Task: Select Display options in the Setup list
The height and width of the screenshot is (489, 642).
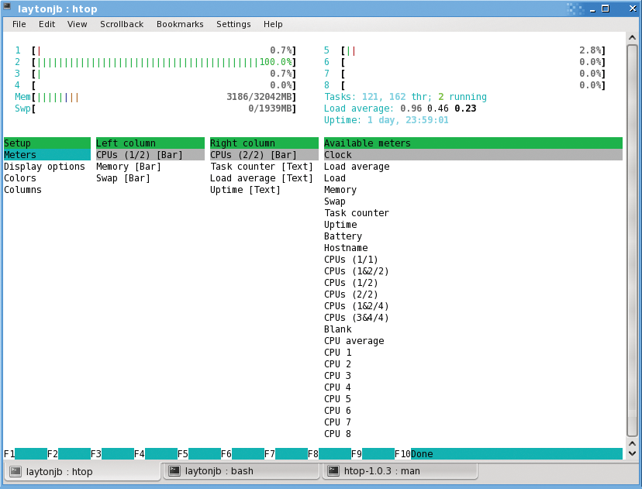Action: (44, 166)
